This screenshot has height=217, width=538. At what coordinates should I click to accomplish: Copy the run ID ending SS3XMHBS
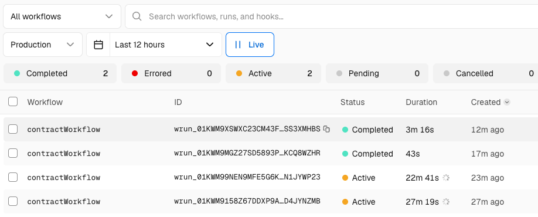(326, 129)
